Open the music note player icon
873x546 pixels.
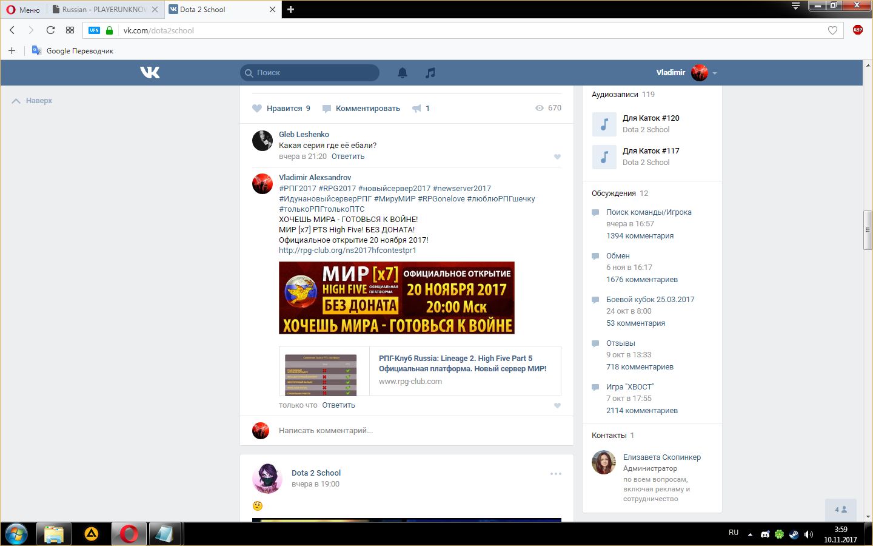click(x=430, y=73)
